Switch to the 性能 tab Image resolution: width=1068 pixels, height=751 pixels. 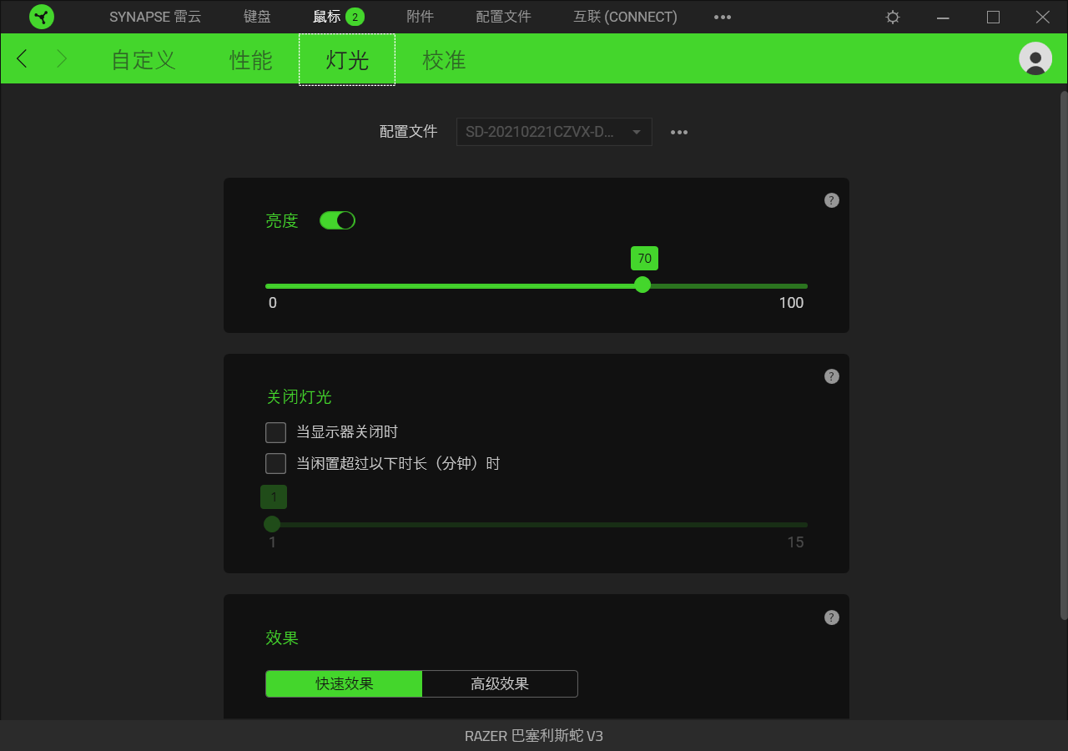pyautogui.click(x=251, y=60)
